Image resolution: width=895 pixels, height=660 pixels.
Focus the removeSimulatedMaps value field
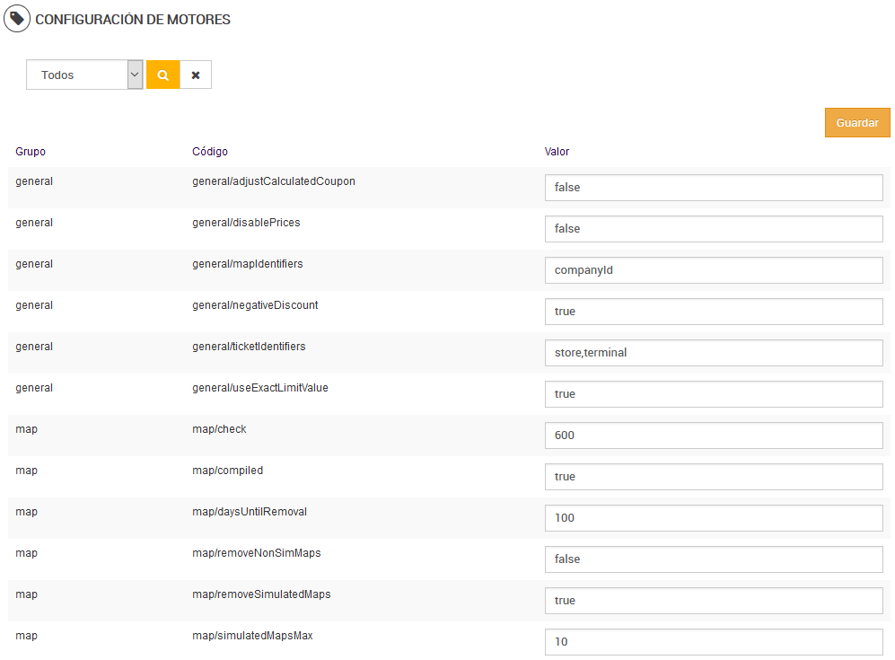714,601
